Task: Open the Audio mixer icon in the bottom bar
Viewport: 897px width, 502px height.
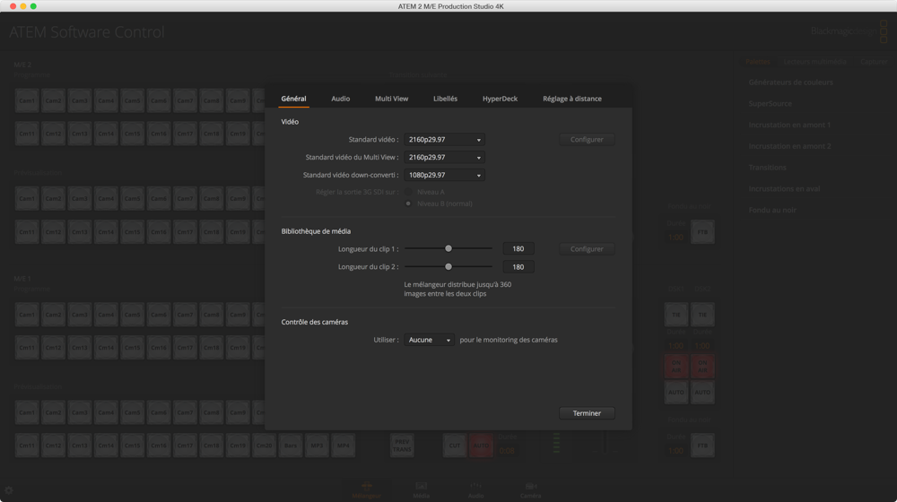Action: tap(475, 490)
